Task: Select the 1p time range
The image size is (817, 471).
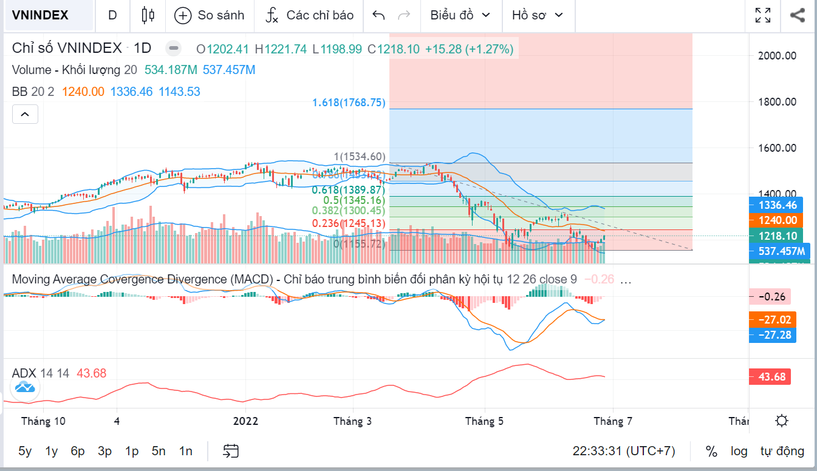Action: [132, 451]
